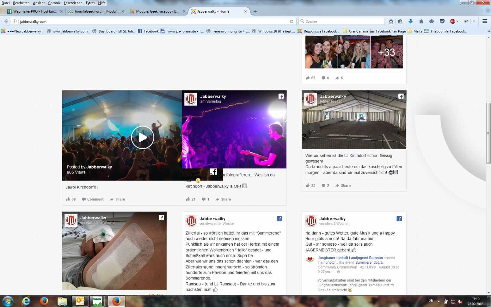Open a new browser tab
Viewport: 491px width, 307px height.
coord(255,11)
